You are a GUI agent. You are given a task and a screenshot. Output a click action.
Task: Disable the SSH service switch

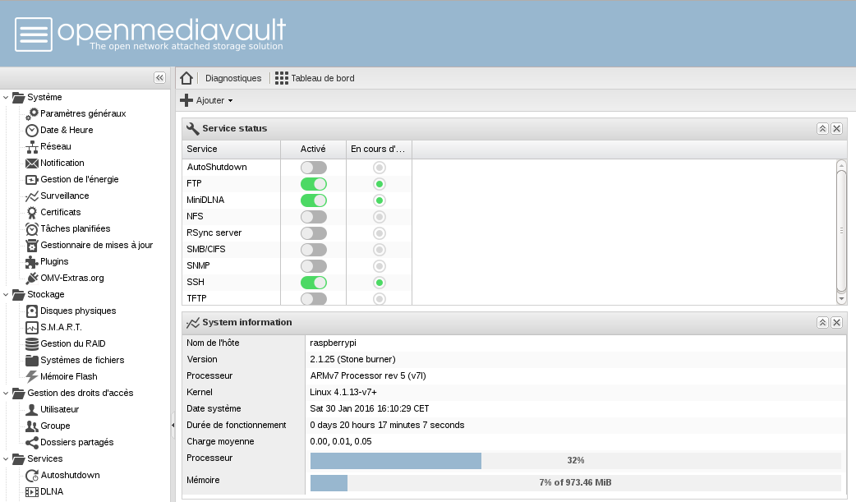[x=314, y=282]
